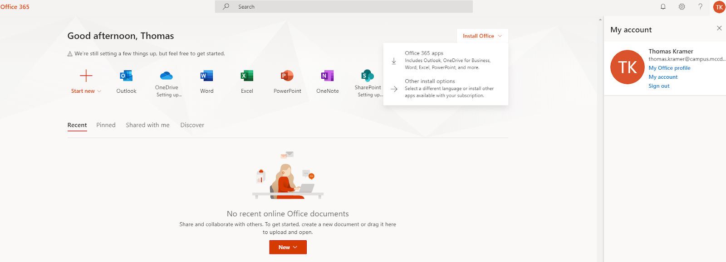
Task: Click the warning triangle icon near setup message
Action: coord(70,54)
